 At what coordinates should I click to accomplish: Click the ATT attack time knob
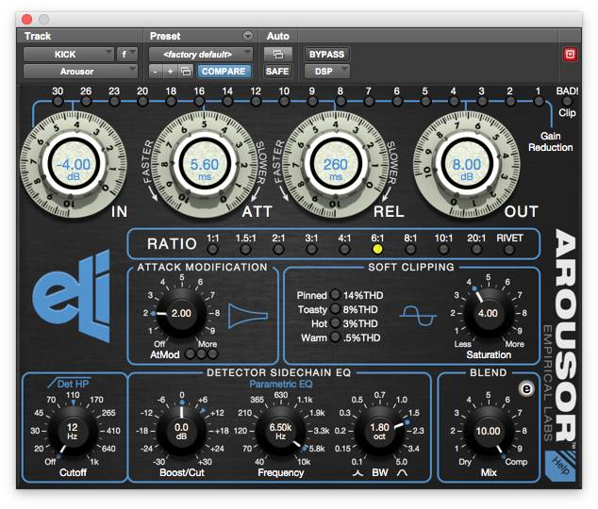[x=205, y=165]
